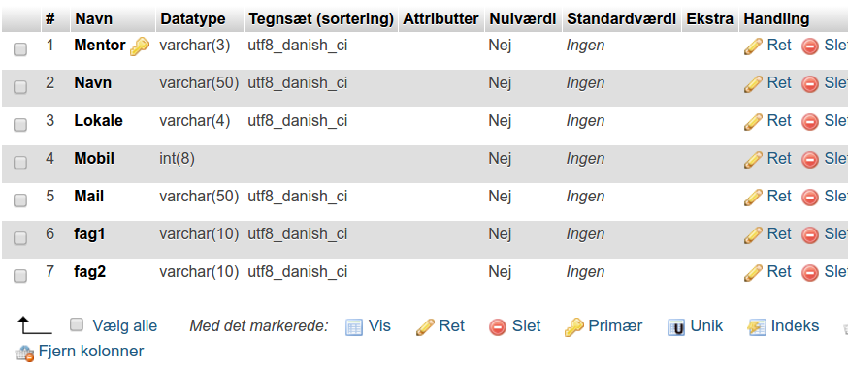This screenshot has height=368, width=848.
Task: Click the Unik icon in bottom bar
Action: tap(676, 327)
